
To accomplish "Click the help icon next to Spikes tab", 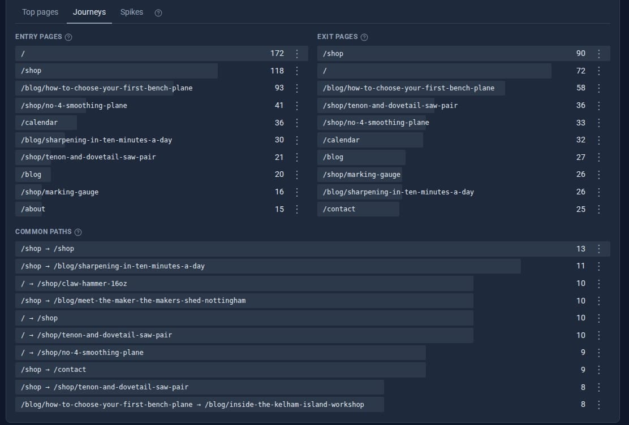I will (x=158, y=13).
